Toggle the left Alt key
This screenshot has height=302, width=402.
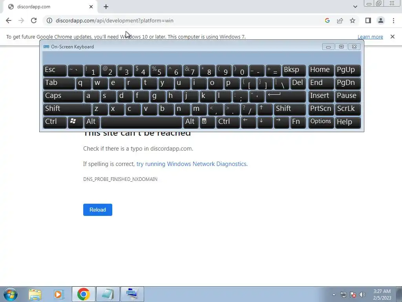92,122
